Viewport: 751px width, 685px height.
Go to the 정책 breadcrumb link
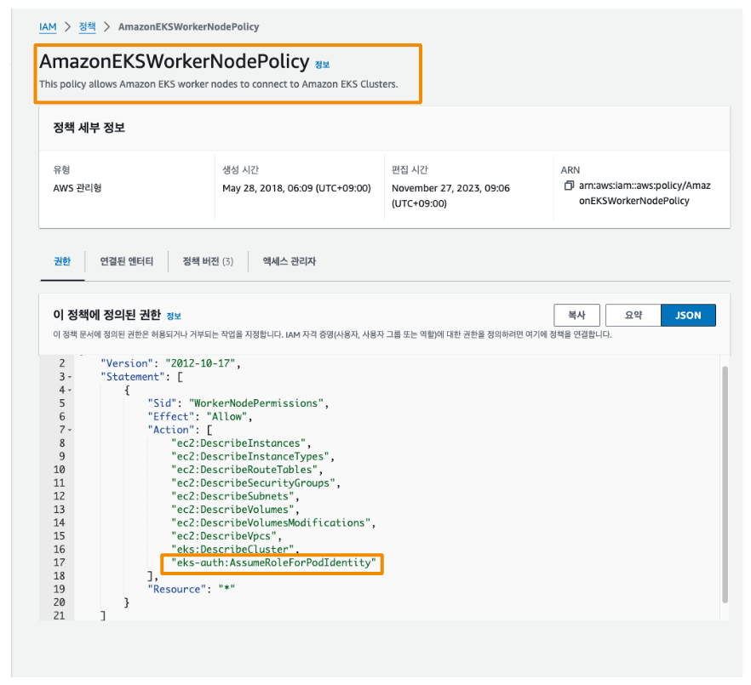87,26
